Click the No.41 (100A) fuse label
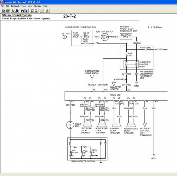 (x=75, y=34)
